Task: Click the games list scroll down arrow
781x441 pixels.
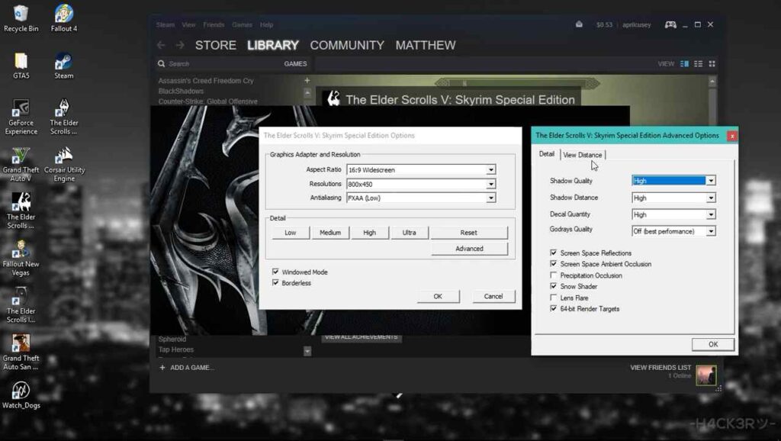Action: tap(307, 351)
